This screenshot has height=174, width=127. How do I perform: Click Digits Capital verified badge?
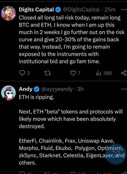58,10
